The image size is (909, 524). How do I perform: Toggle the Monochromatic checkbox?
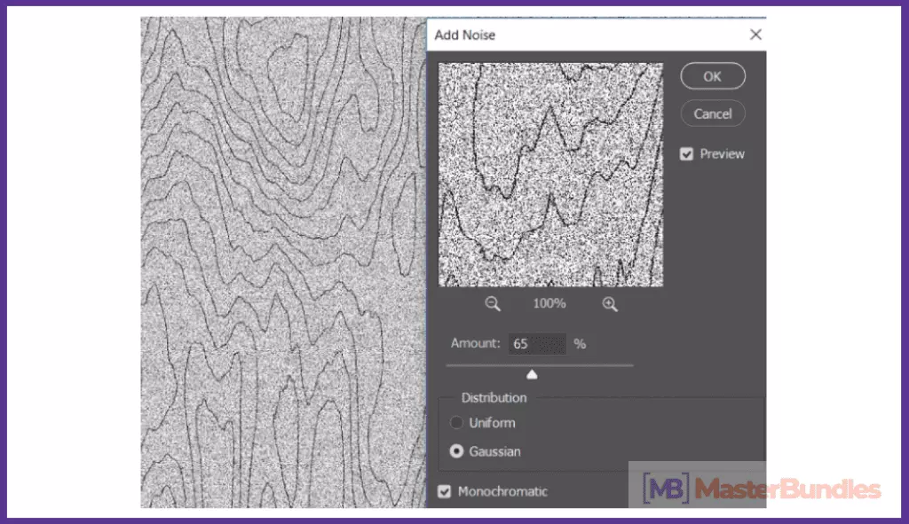(444, 491)
